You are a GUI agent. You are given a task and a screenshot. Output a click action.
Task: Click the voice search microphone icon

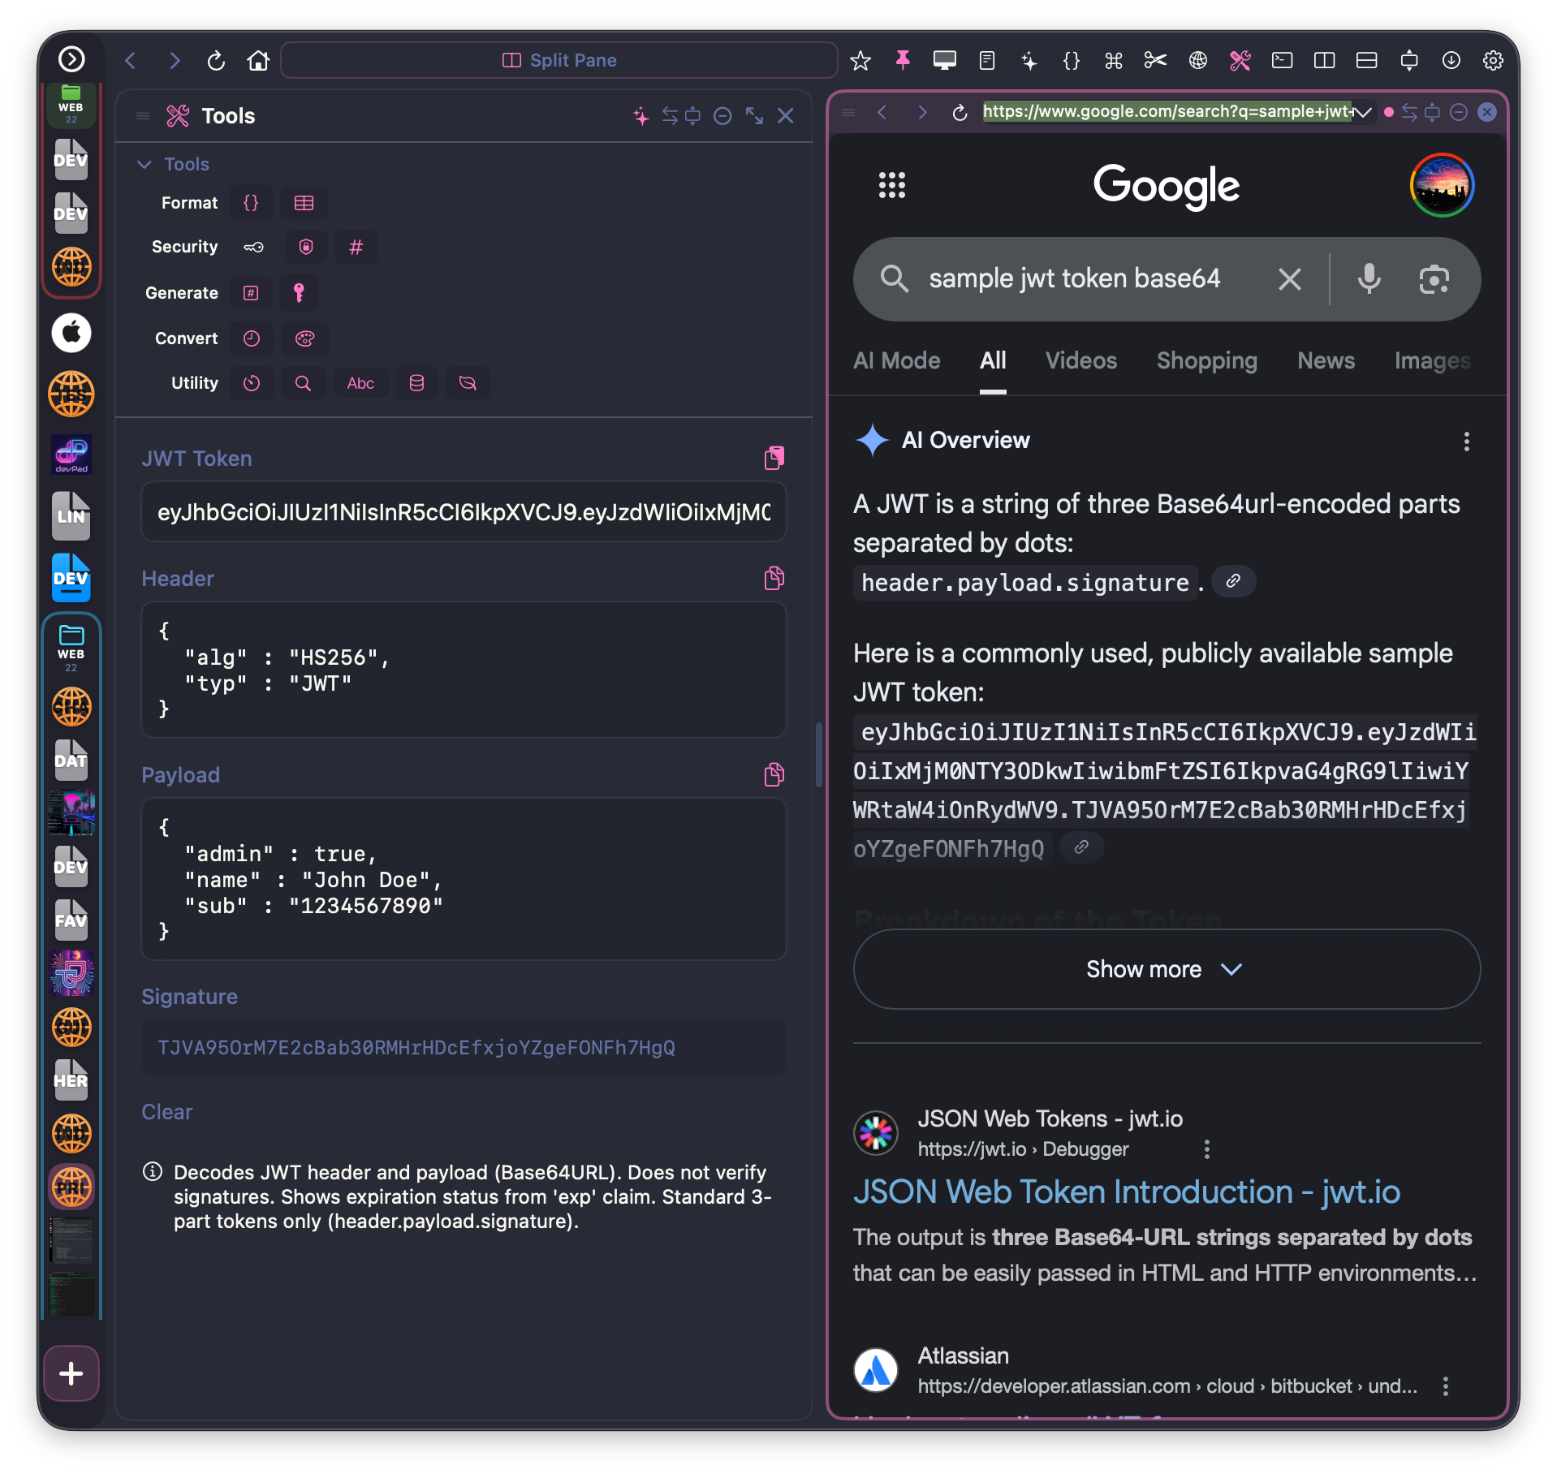[1369, 278]
